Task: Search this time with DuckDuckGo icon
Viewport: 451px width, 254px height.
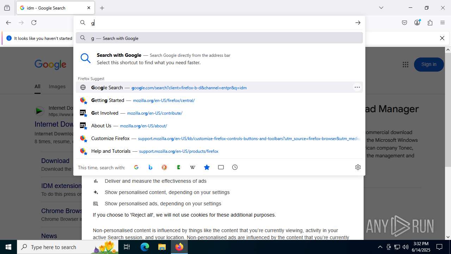Action: (165, 167)
